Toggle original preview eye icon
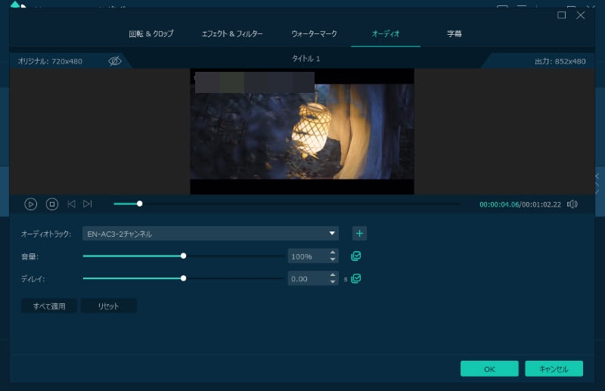 tap(115, 61)
